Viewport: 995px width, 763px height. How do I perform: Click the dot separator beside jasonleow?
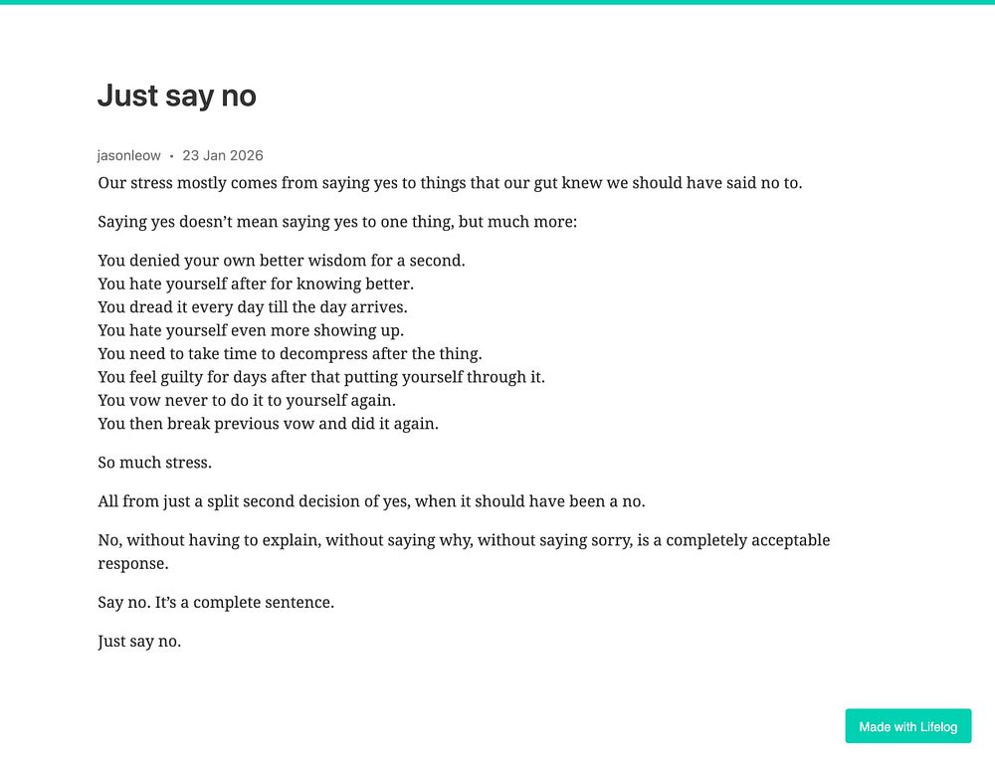[171, 156]
